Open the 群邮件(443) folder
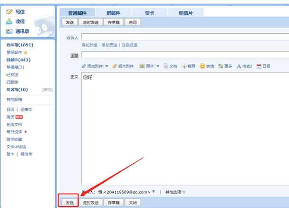Screen dimensions: 289x208 coord(19,60)
